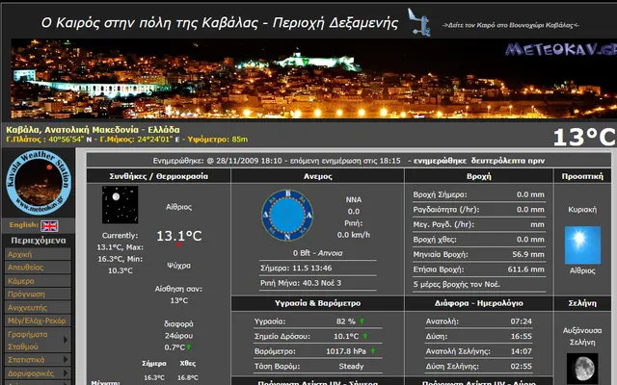
Task: Click the sunny forecast icon for Κυριακή
Action: [x=582, y=244]
